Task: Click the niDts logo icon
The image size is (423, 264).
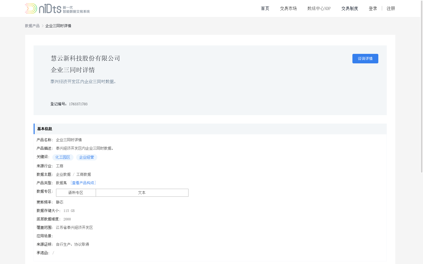Action: click(x=57, y=8)
